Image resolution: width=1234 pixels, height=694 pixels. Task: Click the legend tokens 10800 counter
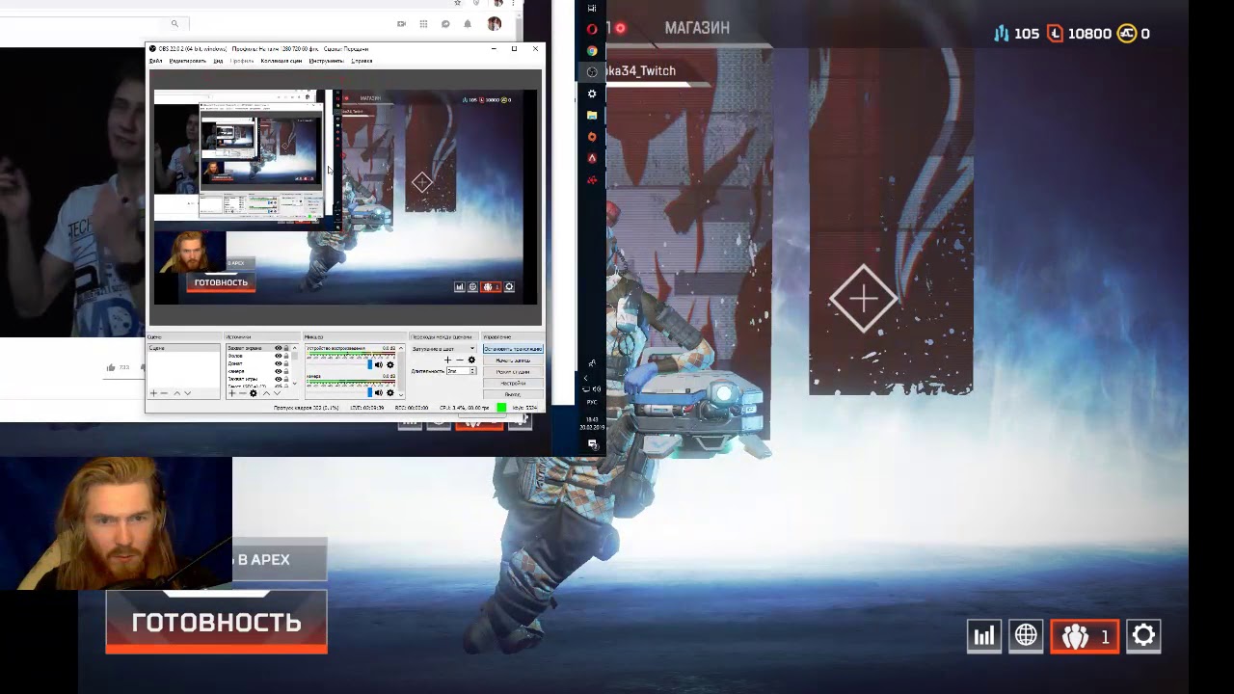(1080, 33)
